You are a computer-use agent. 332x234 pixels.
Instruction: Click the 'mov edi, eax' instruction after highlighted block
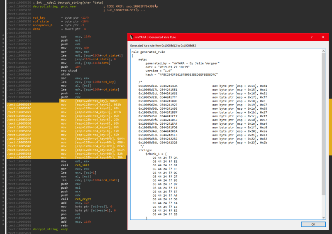75,161
